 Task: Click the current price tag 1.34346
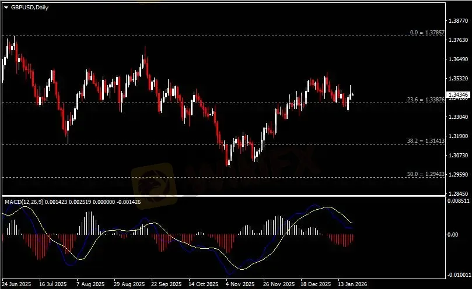click(457, 94)
